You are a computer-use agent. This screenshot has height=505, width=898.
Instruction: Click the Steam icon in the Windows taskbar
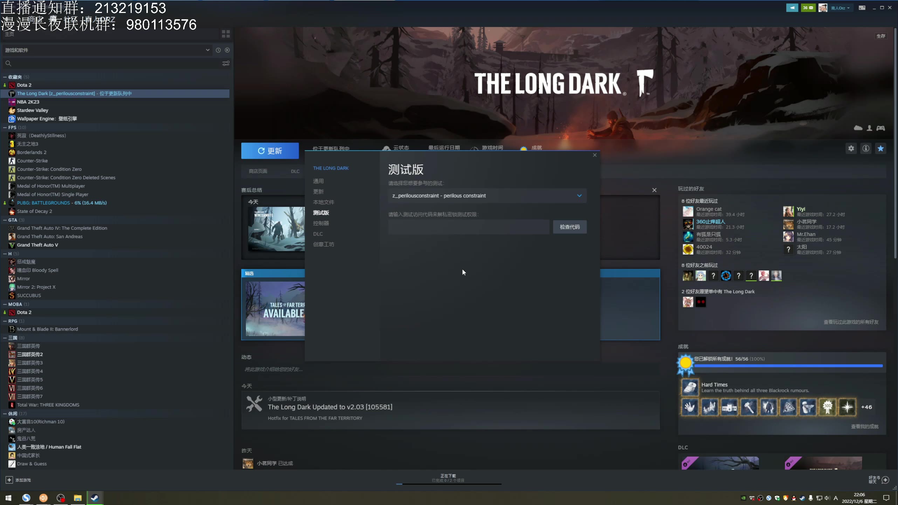coord(95,498)
